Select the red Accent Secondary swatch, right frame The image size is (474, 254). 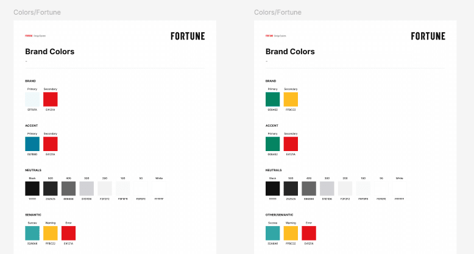(291, 144)
